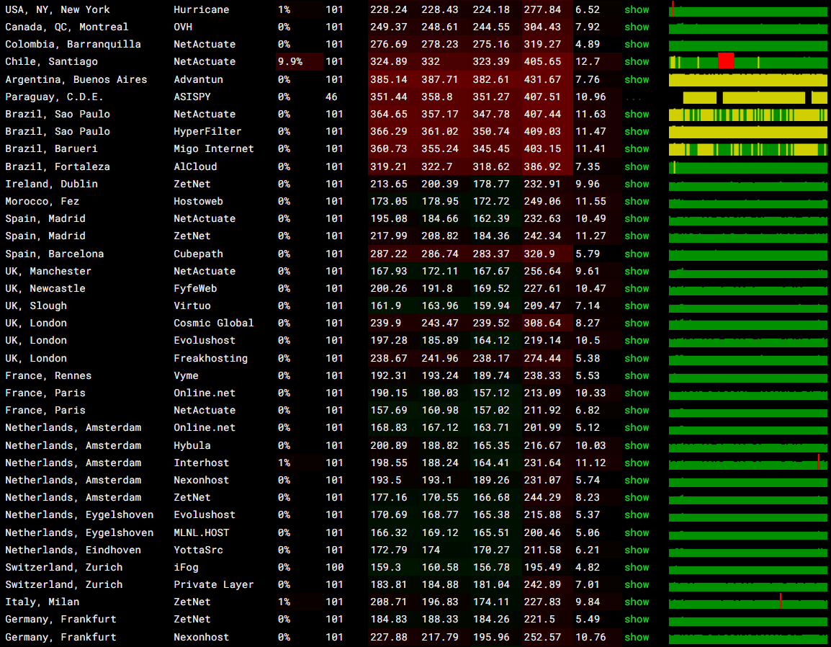Click show for Eygelshoven MLNL.HOST row
This screenshot has width=831, height=647.
637,533
